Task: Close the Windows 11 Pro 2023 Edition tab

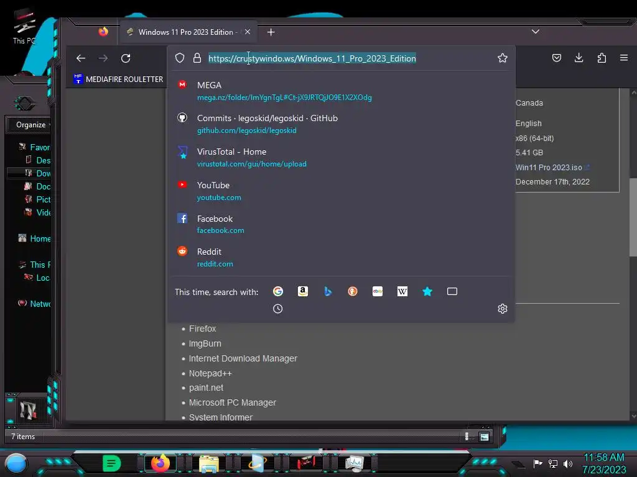Action: [248, 32]
